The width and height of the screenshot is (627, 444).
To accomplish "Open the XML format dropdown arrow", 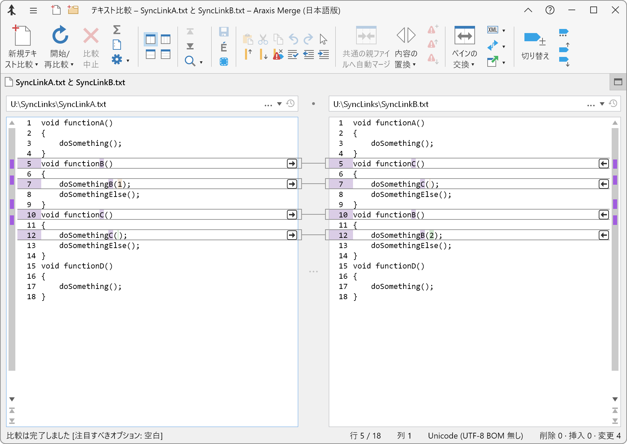I will click(504, 31).
